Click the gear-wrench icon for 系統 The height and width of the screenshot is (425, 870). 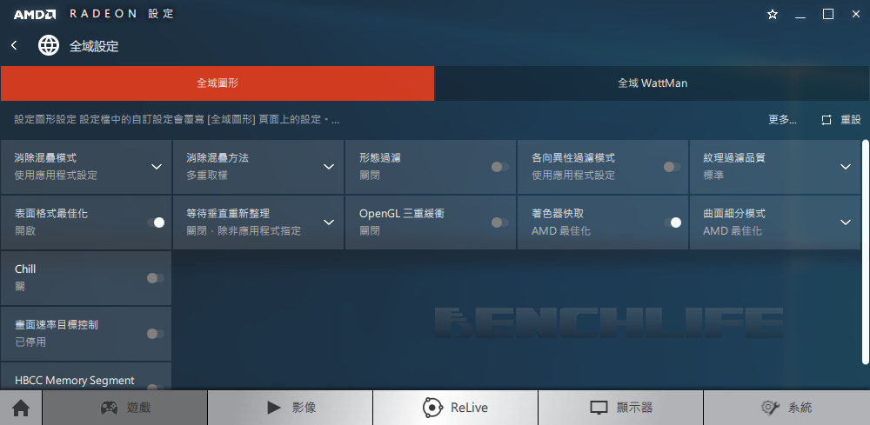point(771,408)
